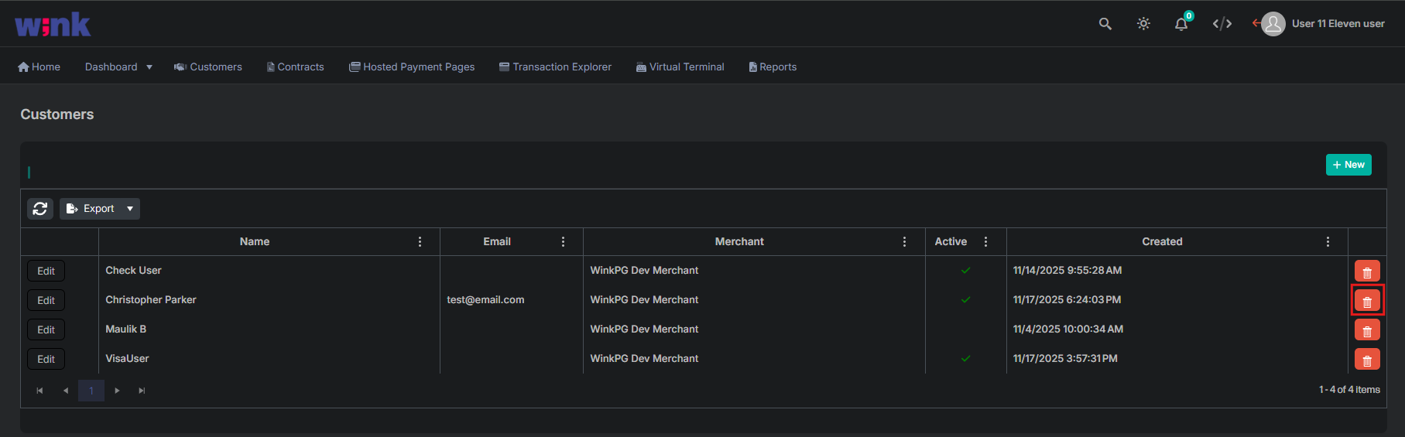Edit the Maulik B customer
The height and width of the screenshot is (437, 1405).
click(x=46, y=330)
